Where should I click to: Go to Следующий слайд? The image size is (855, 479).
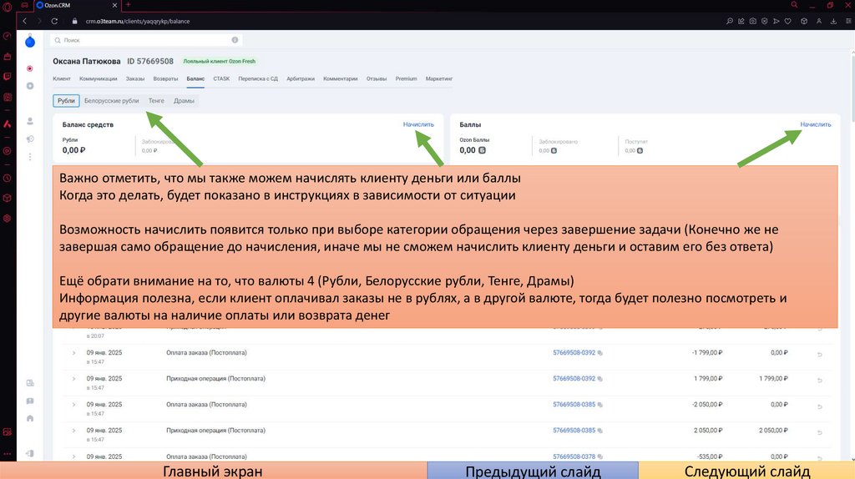(x=746, y=471)
